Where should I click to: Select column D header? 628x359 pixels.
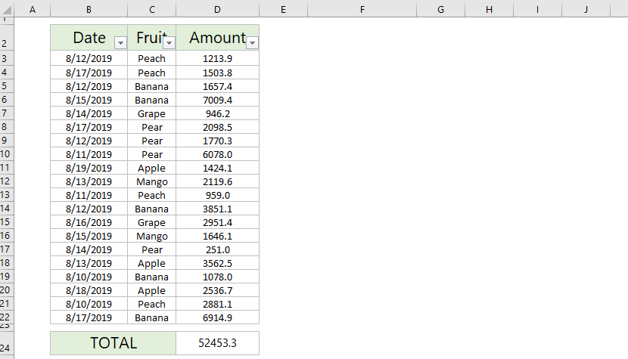pos(217,9)
